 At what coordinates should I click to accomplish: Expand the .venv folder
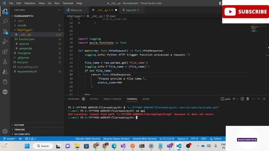15,21
